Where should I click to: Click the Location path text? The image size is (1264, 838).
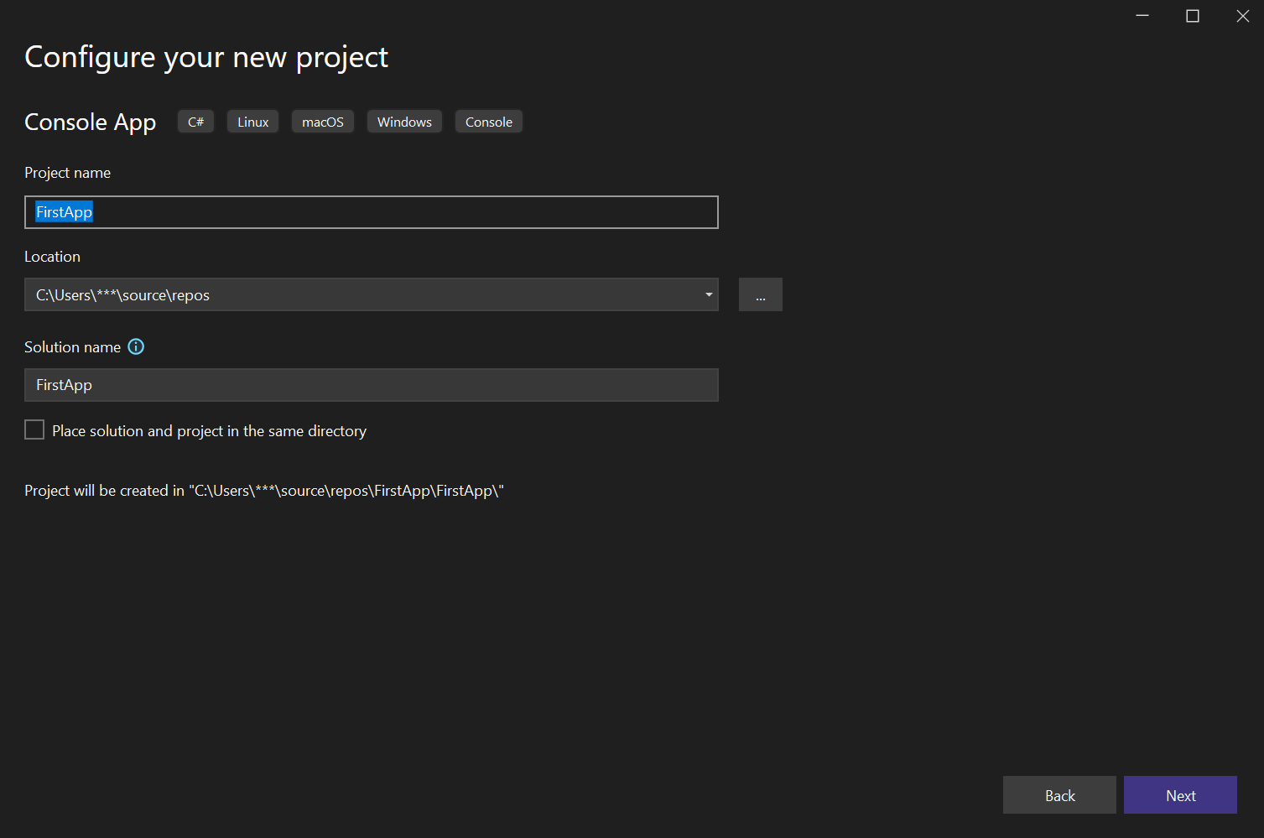click(122, 294)
